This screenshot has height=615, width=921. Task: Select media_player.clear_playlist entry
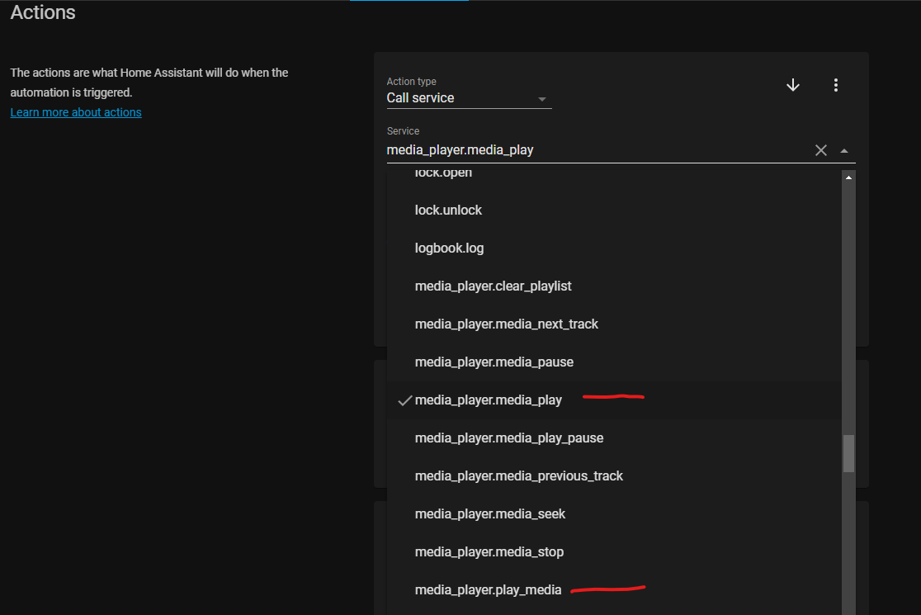point(493,286)
